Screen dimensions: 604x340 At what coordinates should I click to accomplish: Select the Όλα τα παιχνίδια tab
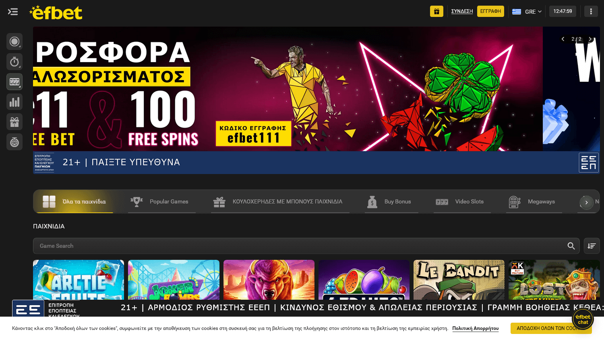tap(74, 201)
